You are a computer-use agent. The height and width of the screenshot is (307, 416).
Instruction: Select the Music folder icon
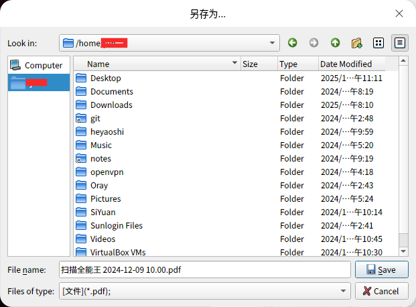81,145
